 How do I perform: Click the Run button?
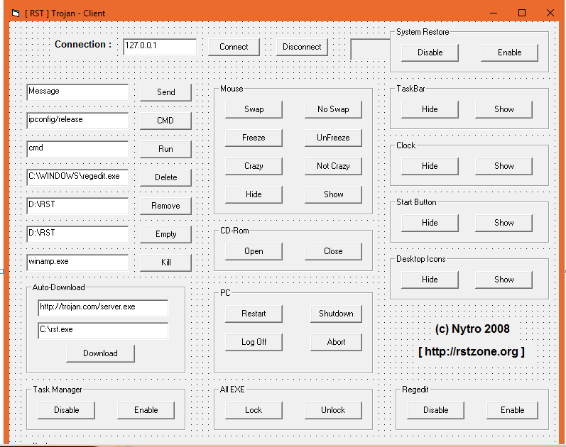click(165, 149)
